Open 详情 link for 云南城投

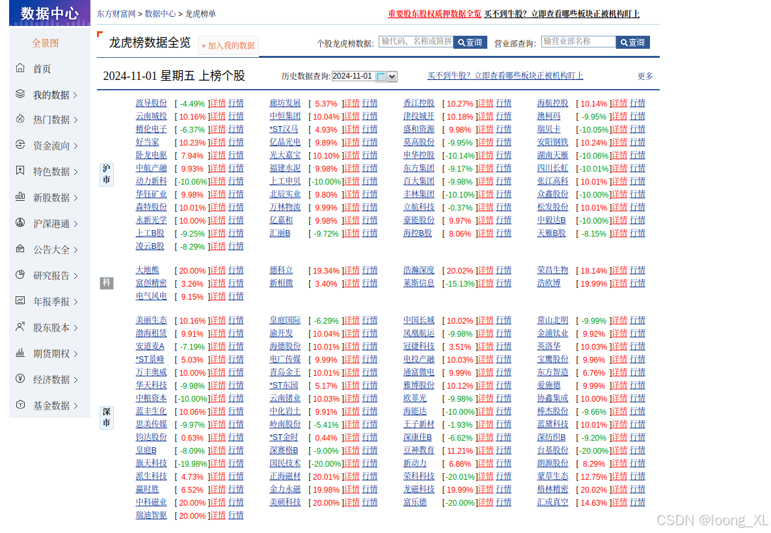click(218, 116)
